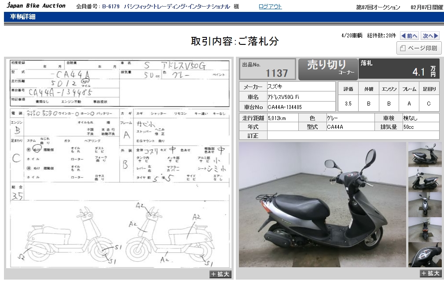Enlarge the inspection sheet with 拡大 button
Screen dimensions: 444x284
pos(220,274)
